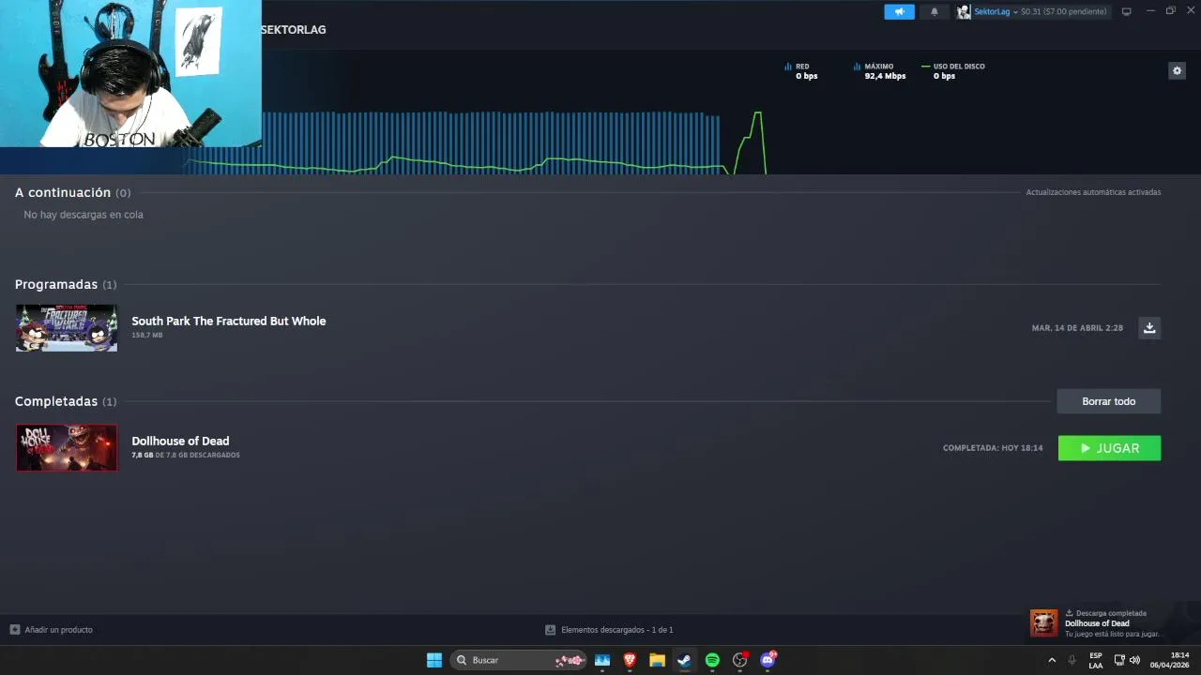
Task: Click the MAR, 14 DE ABRIL 2:28 schedule
Action: pyautogui.click(x=1077, y=328)
